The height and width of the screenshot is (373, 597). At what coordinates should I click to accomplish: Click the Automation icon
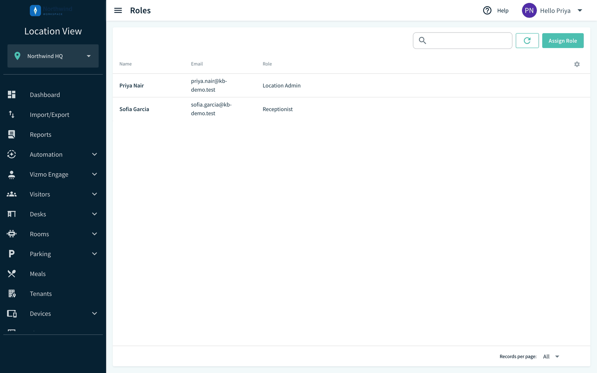(x=12, y=154)
